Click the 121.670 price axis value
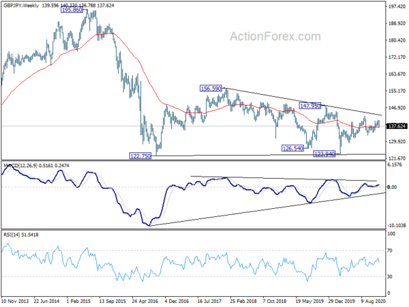 click(397, 158)
